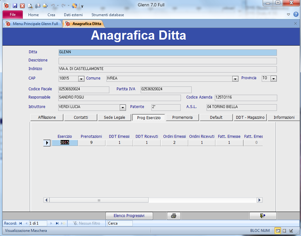
Task: Open the Sede Legale tab button
Action: pos(115,118)
